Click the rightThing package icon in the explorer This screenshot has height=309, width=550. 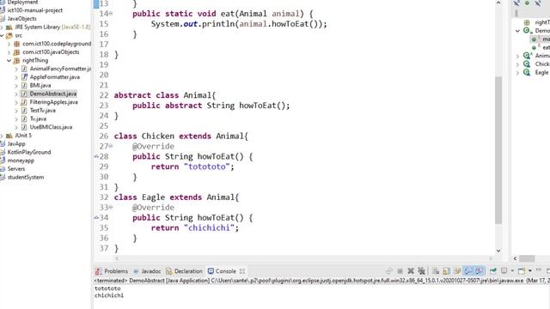pyautogui.click(x=16, y=61)
